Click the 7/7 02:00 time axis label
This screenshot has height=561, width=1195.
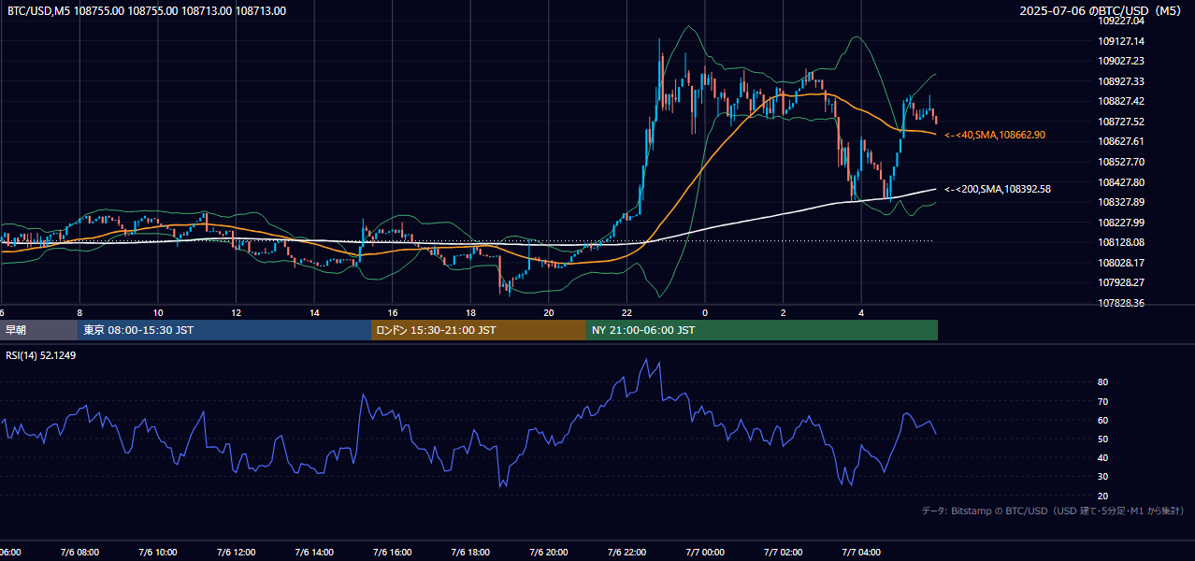click(x=784, y=553)
